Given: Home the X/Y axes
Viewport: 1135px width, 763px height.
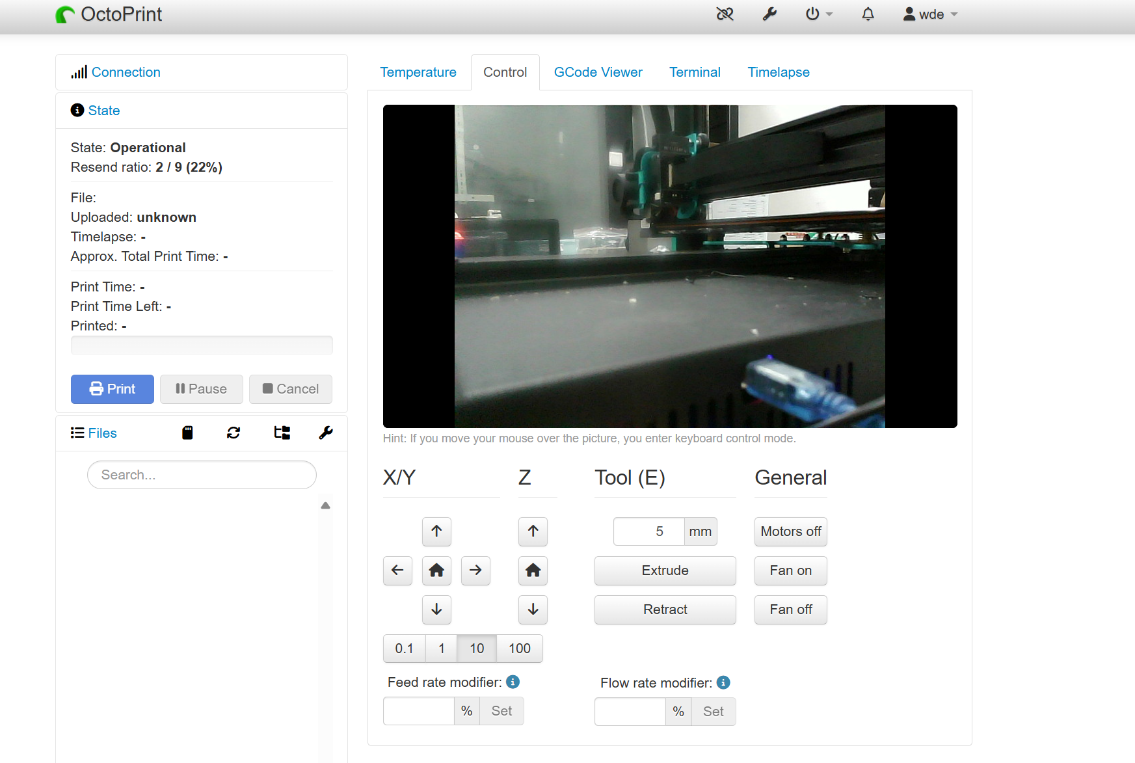Looking at the screenshot, I should coord(436,570).
